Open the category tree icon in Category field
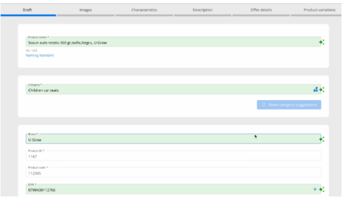 click(315, 89)
